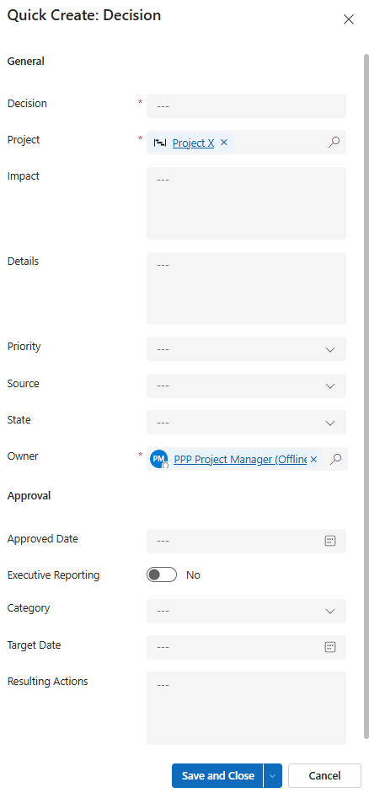Click the project icon beside Project X
This screenshot has width=369, height=793.
tap(160, 143)
